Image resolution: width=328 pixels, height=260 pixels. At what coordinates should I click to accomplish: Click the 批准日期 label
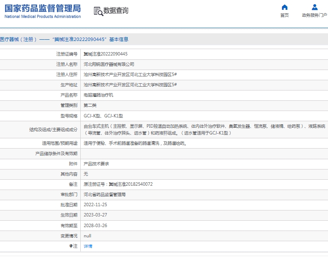[69, 205]
